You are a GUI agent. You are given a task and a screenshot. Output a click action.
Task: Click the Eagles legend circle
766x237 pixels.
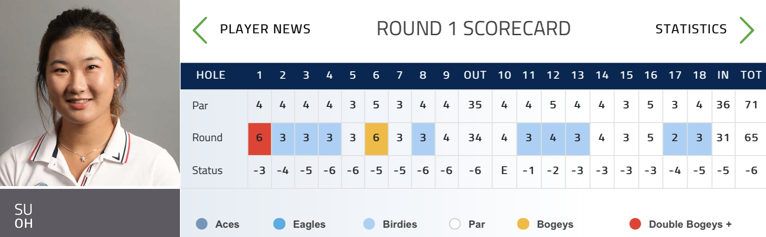[x=280, y=224]
